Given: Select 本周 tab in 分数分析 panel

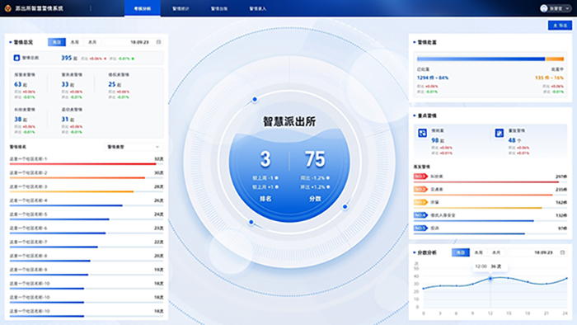Looking at the screenshot, I should pyautogui.click(x=478, y=252).
